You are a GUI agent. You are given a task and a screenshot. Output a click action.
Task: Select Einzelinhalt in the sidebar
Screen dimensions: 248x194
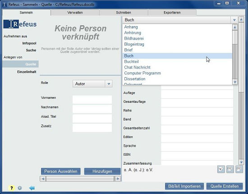coord(27,72)
